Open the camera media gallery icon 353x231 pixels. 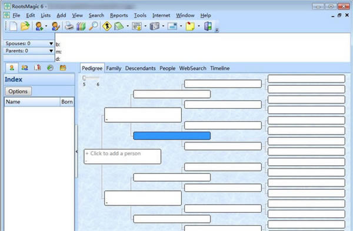(x=155, y=26)
